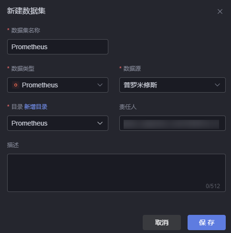Expand the 目录 dropdown chevron
Image resolution: width=231 pixels, height=233 pixels.
pyautogui.click(x=100, y=123)
